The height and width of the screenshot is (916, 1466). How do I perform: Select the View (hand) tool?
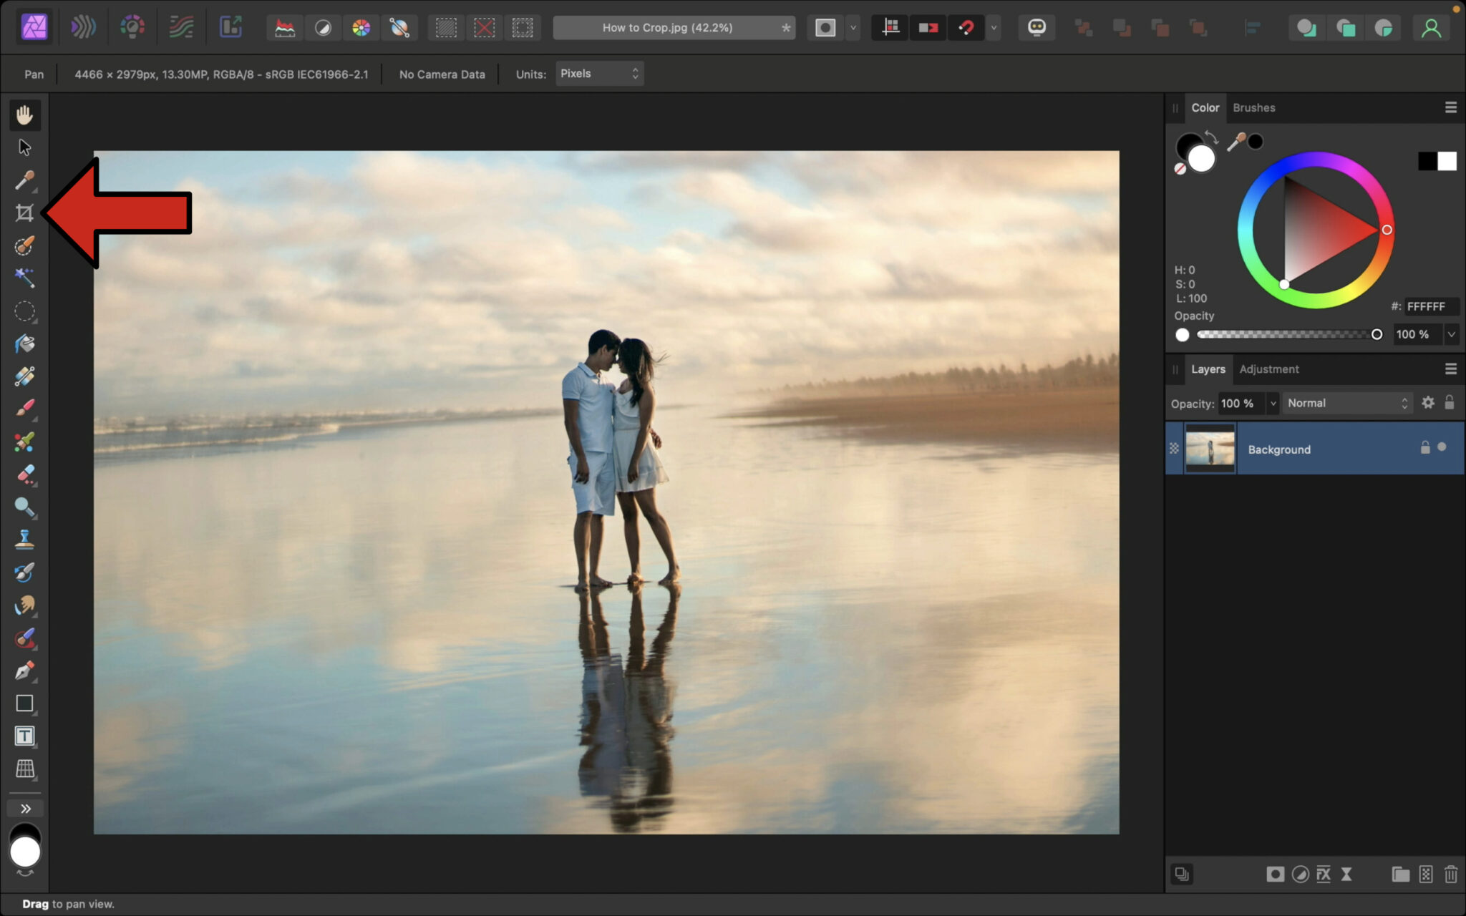(24, 114)
